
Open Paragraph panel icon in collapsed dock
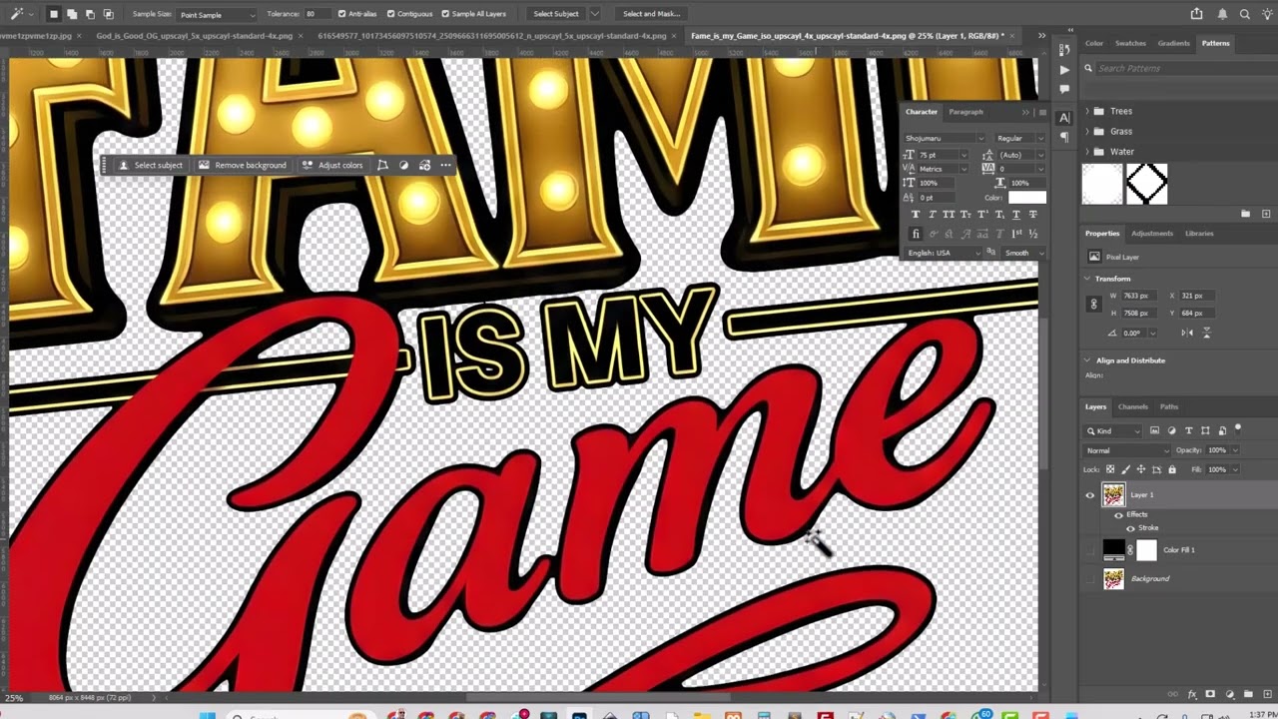point(1064,137)
